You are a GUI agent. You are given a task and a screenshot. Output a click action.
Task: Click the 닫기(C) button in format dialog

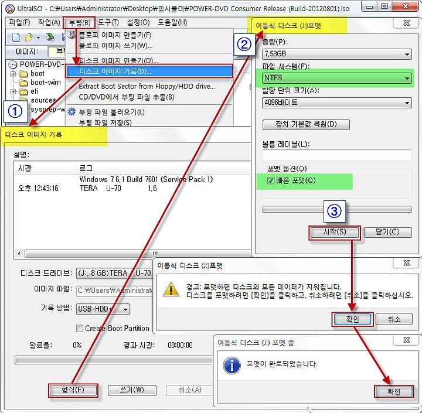387,232
